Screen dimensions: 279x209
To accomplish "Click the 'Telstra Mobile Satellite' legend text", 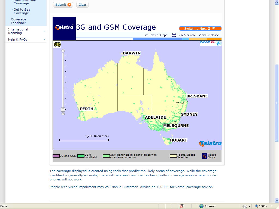I will pyautogui.click(x=186, y=156).
